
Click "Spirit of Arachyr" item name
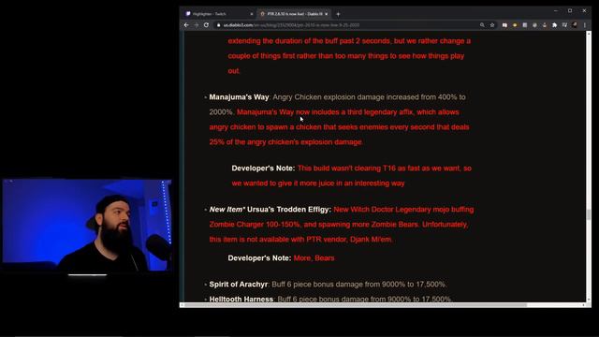coord(239,285)
